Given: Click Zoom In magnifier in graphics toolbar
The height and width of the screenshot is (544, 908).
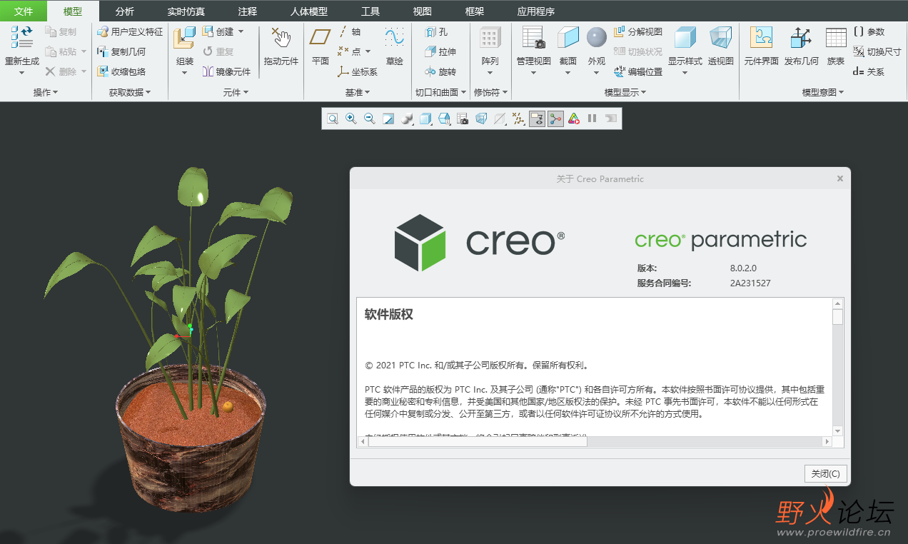Looking at the screenshot, I should tap(351, 119).
